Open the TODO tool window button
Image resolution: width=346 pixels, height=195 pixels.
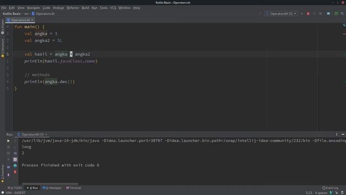15,188
